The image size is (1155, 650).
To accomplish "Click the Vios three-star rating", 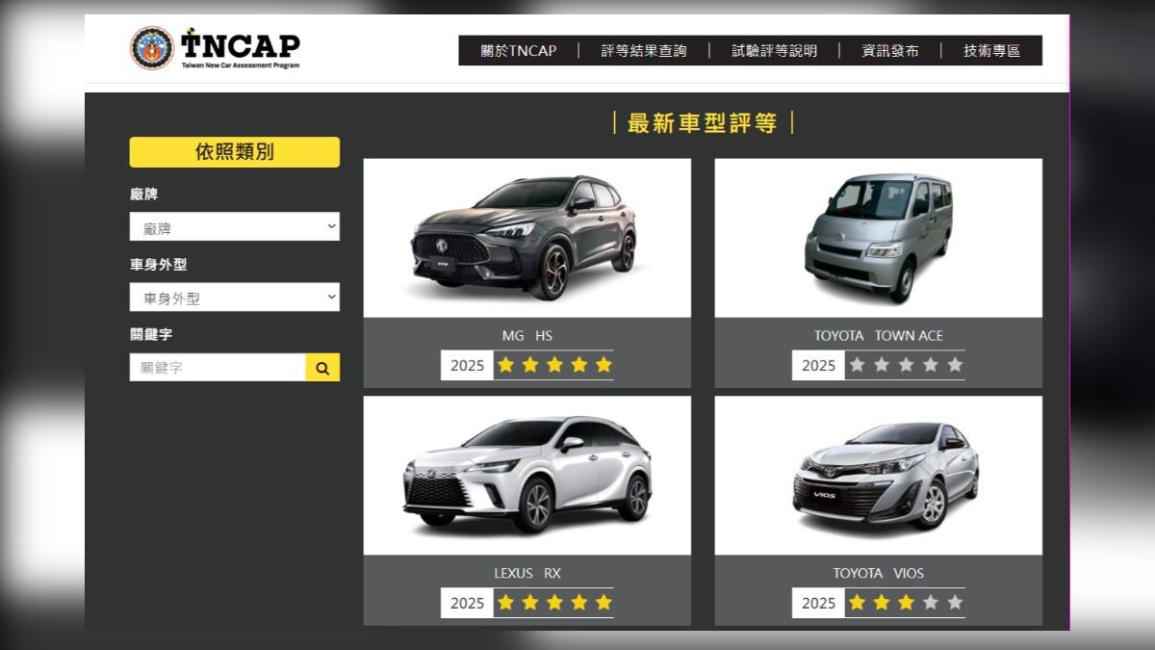I will (906, 603).
